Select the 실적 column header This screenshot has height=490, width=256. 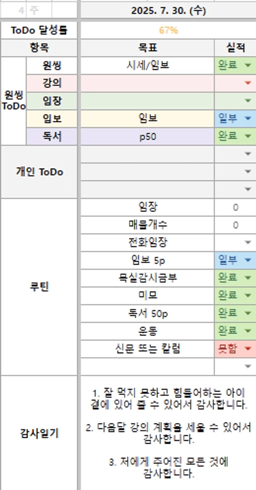pyautogui.click(x=235, y=48)
